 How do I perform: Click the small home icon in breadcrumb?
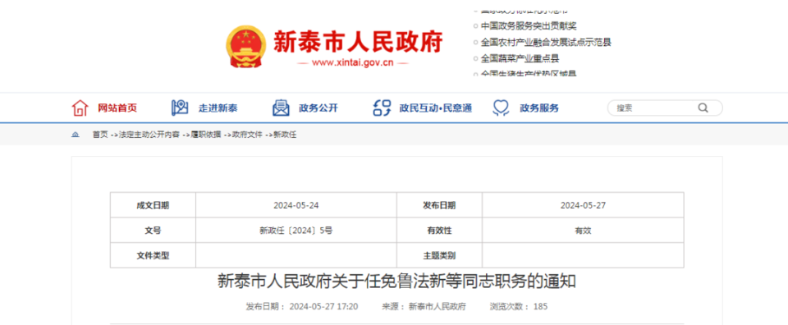tap(76, 135)
